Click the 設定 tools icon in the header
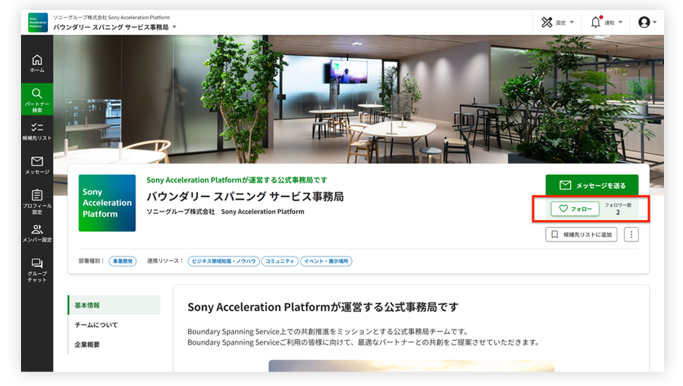Screen dimensions: 683x386 point(547,22)
